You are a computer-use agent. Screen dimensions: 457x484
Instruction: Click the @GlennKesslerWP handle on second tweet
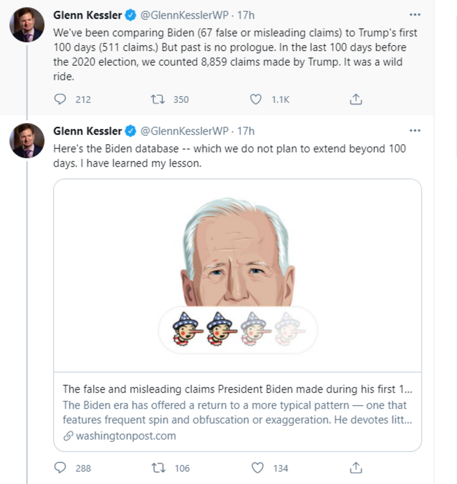coord(184,131)
